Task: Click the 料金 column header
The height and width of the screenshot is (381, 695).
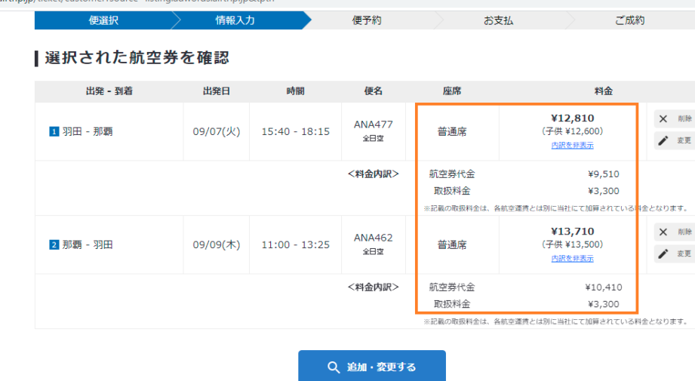Action: point(603,91)
